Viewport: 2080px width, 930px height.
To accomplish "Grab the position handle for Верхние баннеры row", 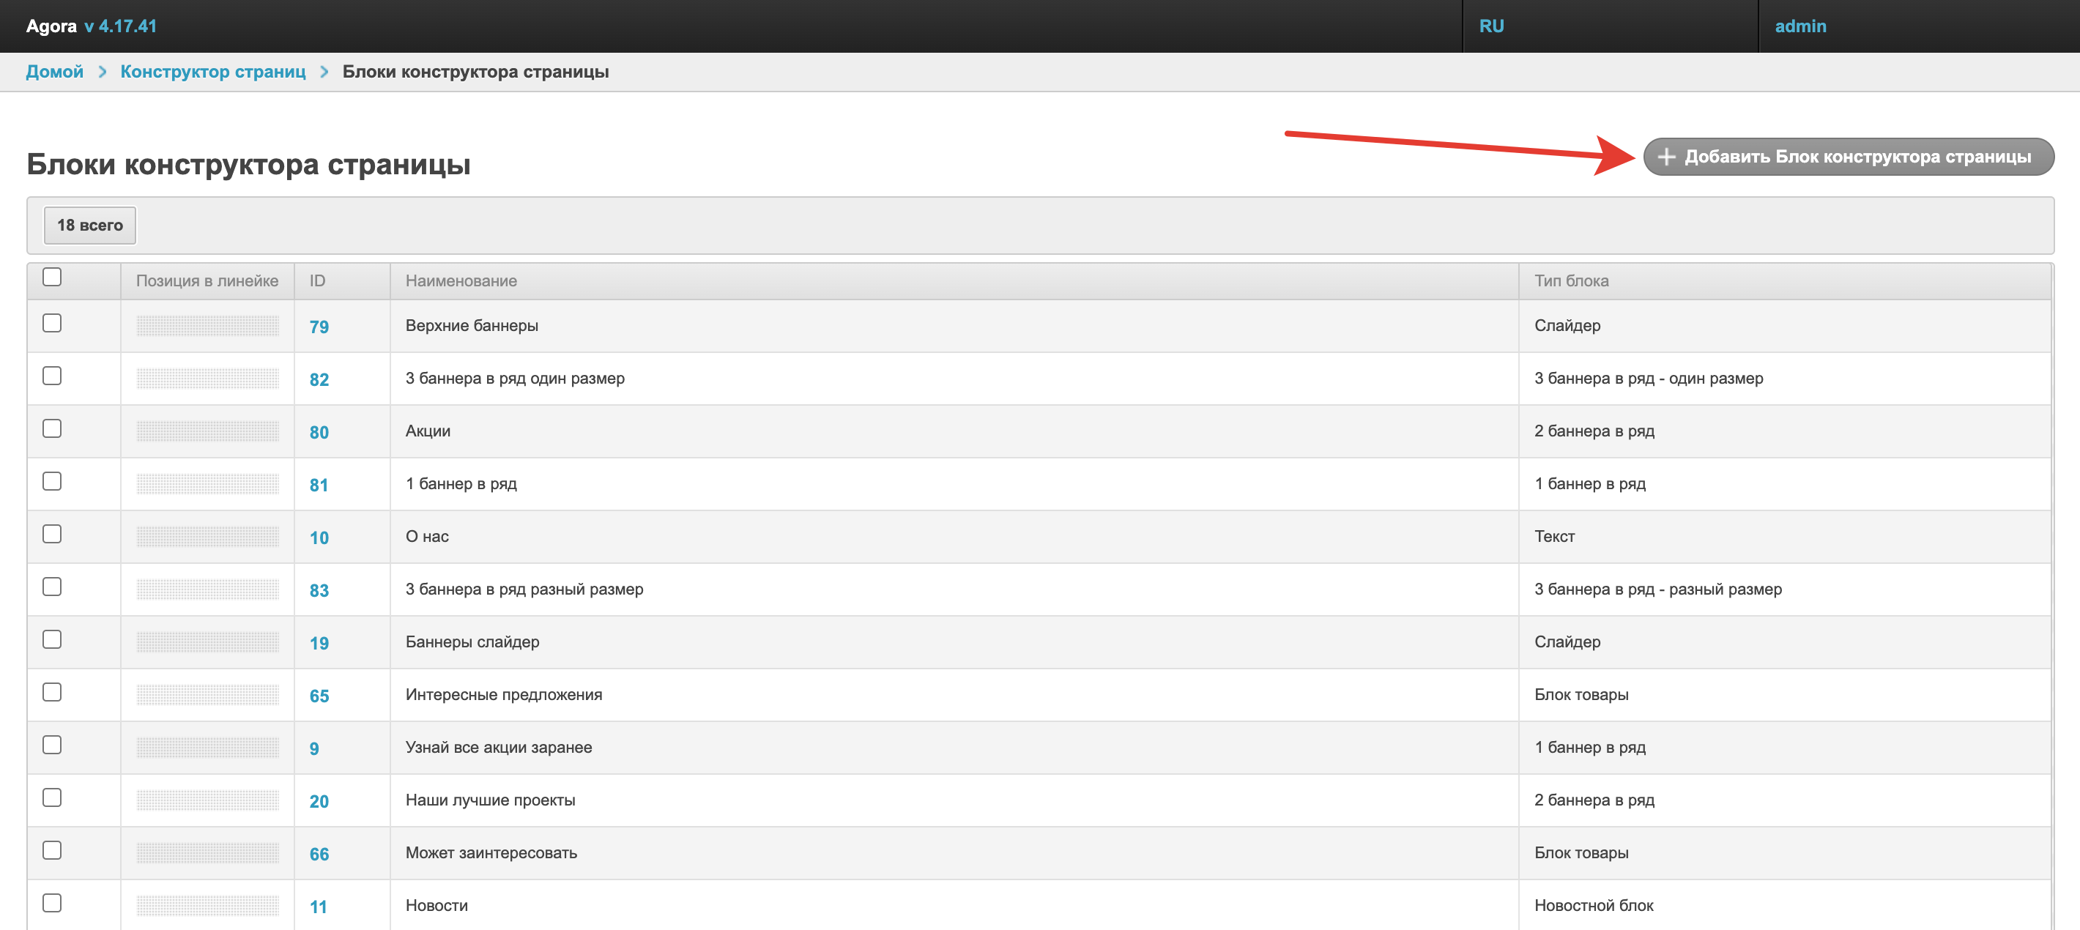I will click(x=207, y=326).
